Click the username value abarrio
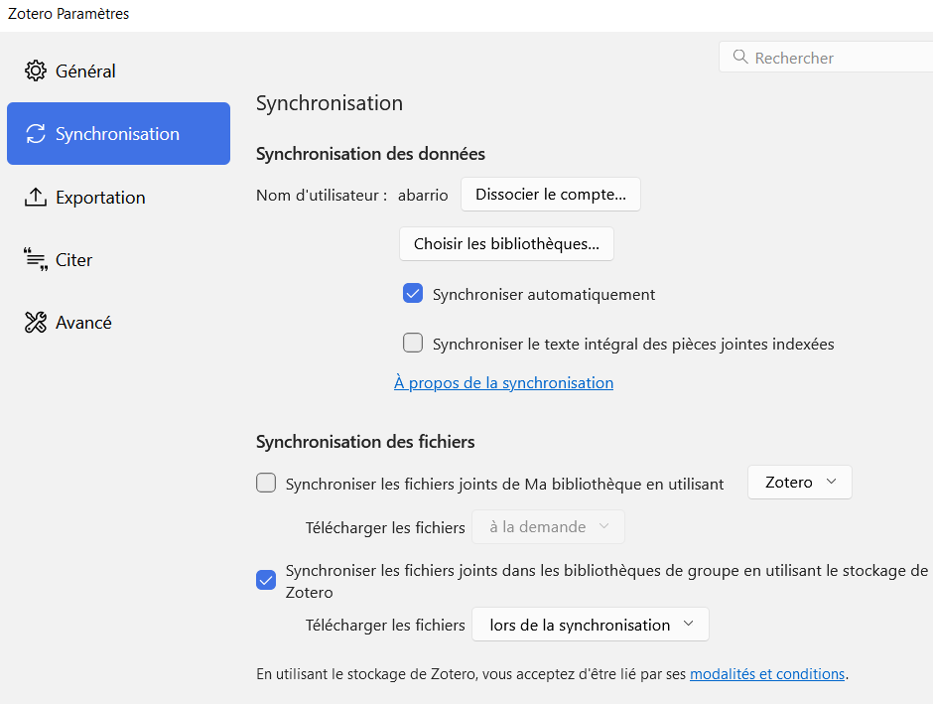 tap(423, 196)
